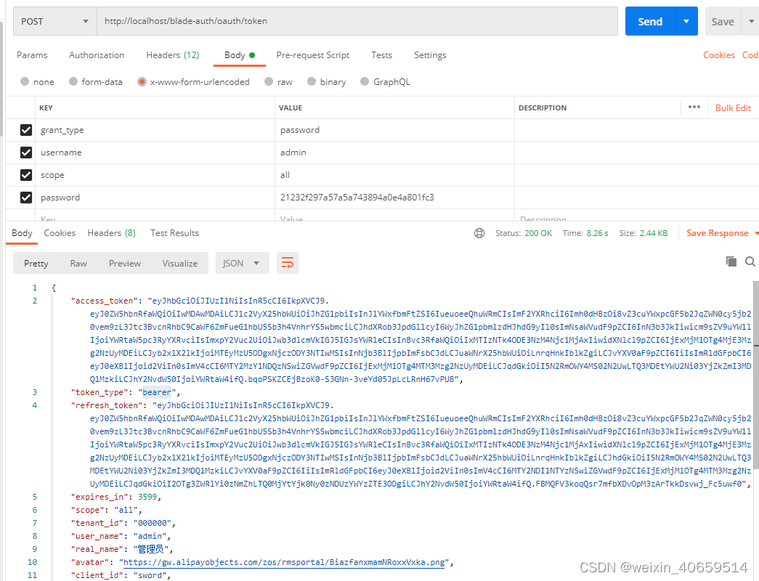Click the grant_type value 'password' cell

pyautogui.click(x=394, y=130)
